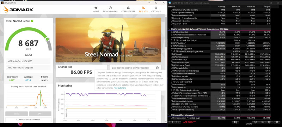Collapse the PresentMon [dwm.exe] group
Screen dimensions: 282x127
[169, 115]
